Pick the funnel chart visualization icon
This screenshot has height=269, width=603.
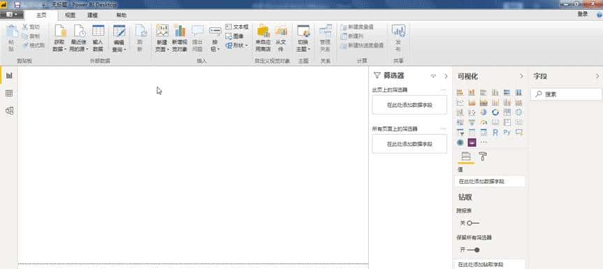[472, 122]
